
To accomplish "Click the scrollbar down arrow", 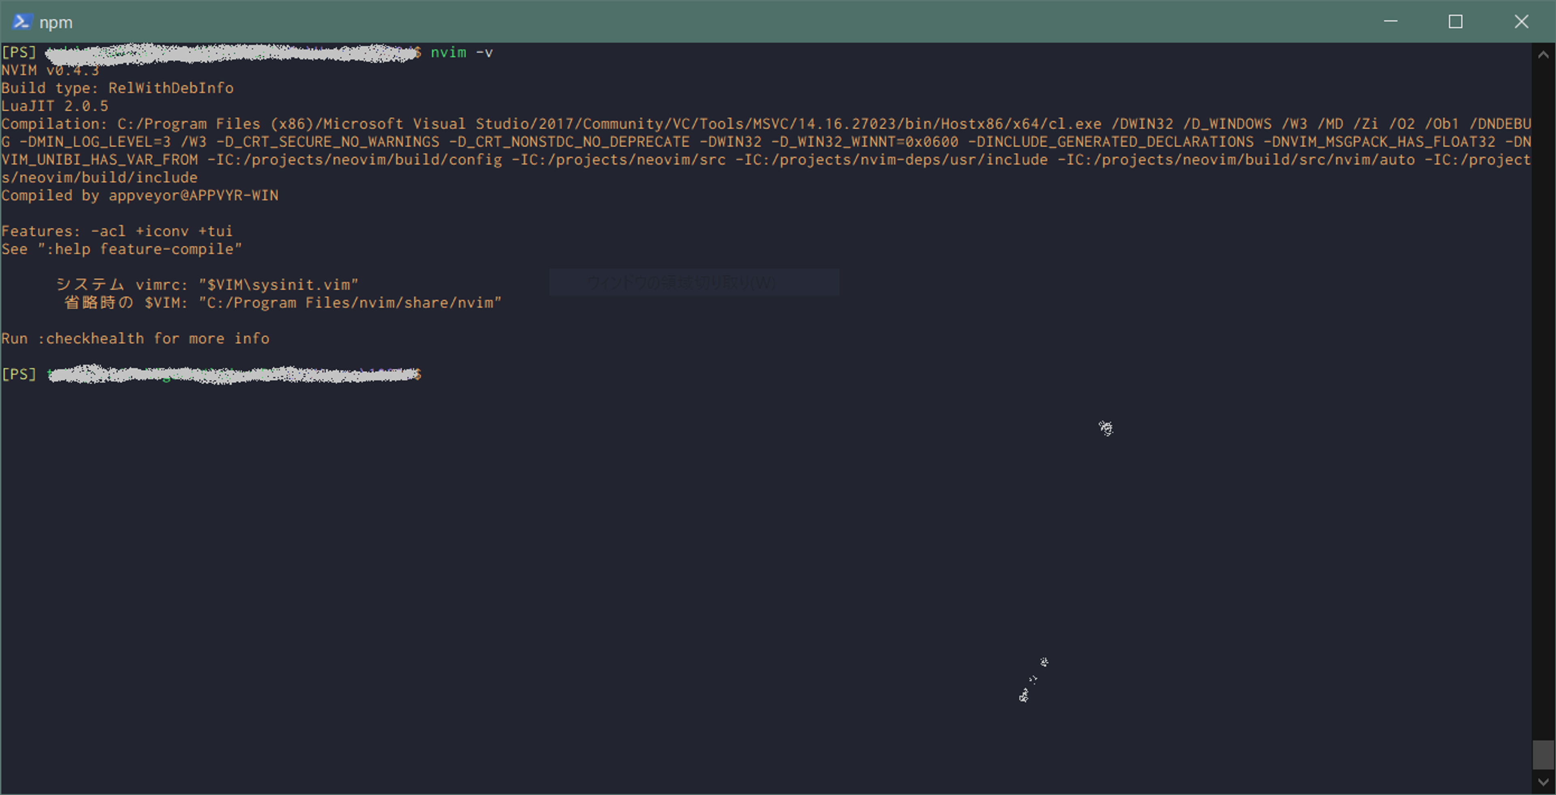I will (1543, 782).
